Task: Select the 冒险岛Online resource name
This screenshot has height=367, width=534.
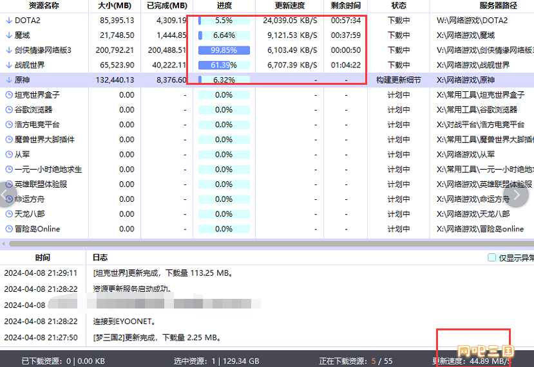Action: (37, 229)
